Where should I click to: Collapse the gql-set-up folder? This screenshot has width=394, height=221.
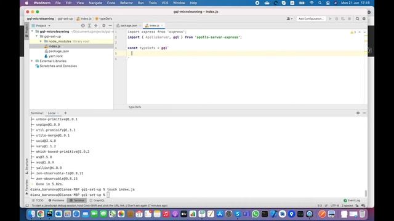[x=37, y=36]
